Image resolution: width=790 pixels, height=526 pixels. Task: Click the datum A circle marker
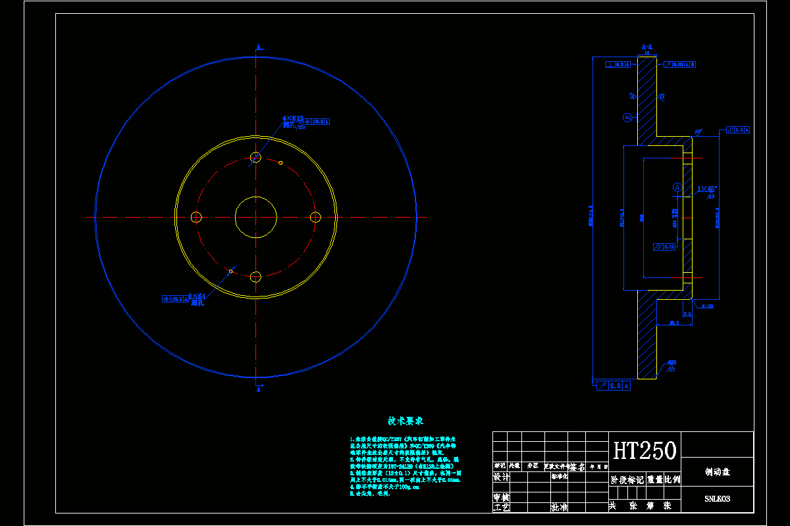677,187
